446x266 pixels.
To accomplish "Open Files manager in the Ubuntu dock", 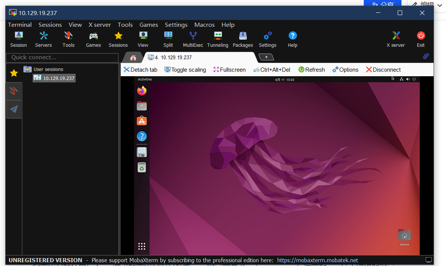I will (141, 106).
